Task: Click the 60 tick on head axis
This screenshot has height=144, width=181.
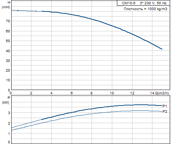Action: click(x=8, y=31)
